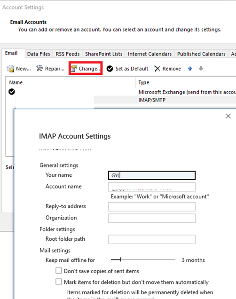Image resolution: width=236 pixels, height=299 pixels.
Task: Click in the Reply-to address field
Action: pyautogui.click(x=152, y=207)
